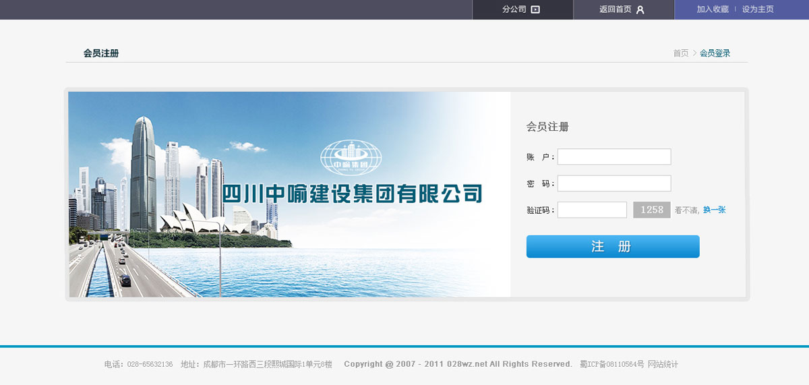Viewport: 809px width, 385px height.
Task: Click the 1258 captcha image
Action: point(652,210)
